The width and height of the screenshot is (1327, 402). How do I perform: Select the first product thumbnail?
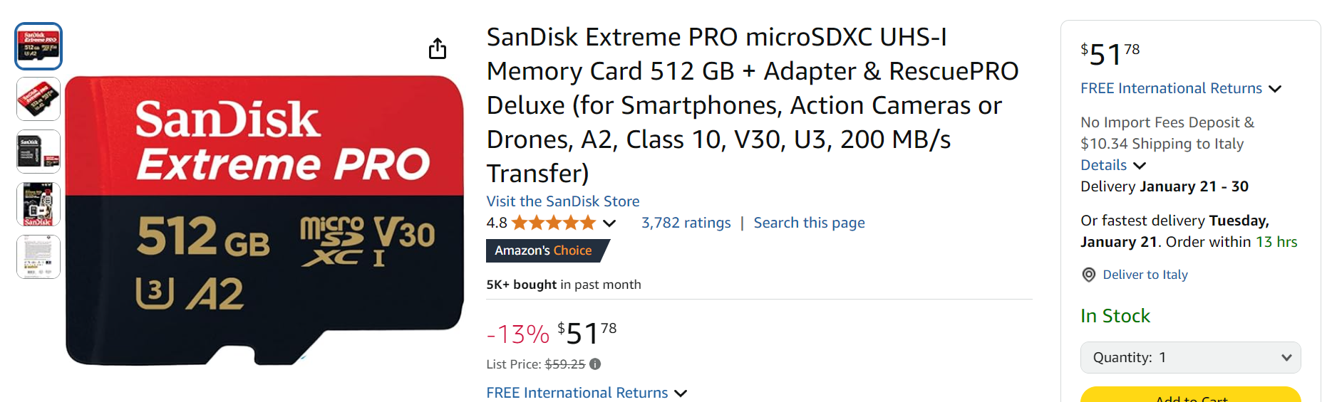pos(38,46)
